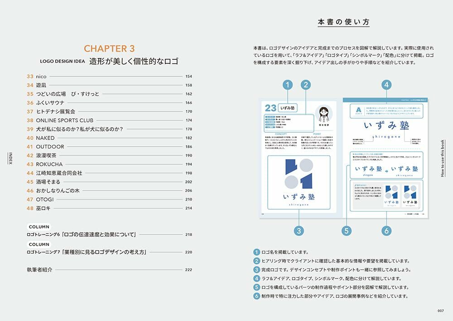Click the POINT heading in the sample page

317,134
